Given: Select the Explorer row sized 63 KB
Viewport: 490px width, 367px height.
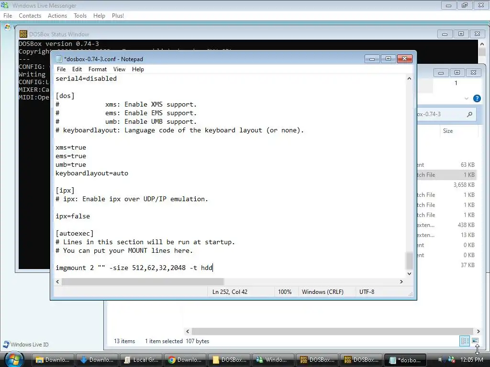Looking at the screenshot, I should click(x=446, y=165).
